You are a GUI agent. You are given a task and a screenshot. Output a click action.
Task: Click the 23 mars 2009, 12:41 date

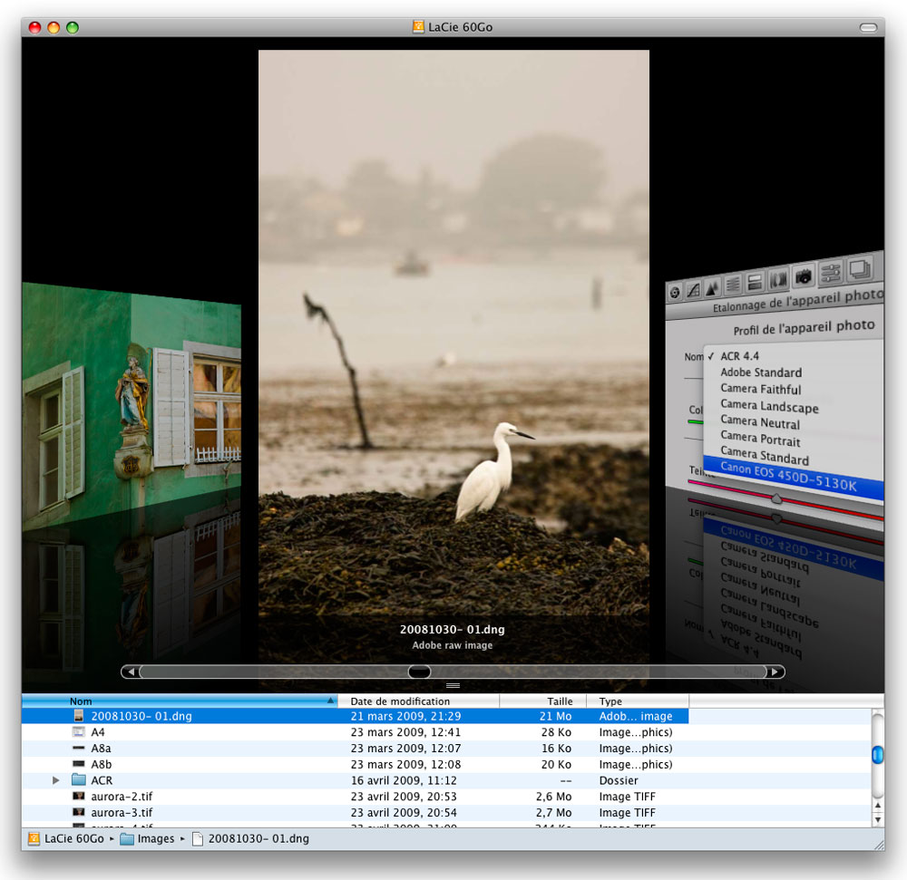pos(405,732)
